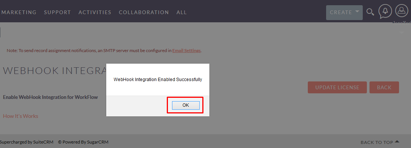Click the Supercharged by SuiteCRM footer link
411x148 pixels.
tap(27, 142)
